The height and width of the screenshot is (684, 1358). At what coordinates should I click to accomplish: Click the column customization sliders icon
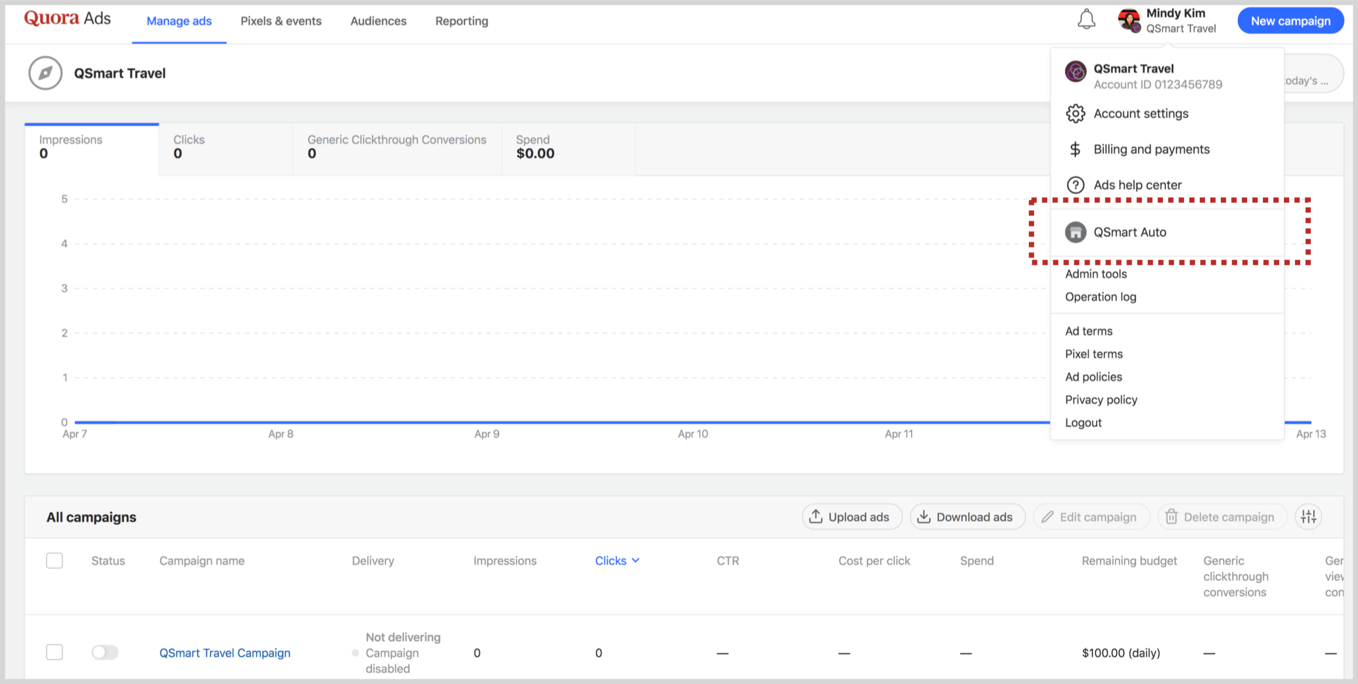click(x=1308, y=517)
